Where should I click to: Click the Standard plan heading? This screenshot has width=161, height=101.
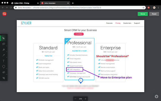(48, 48)
